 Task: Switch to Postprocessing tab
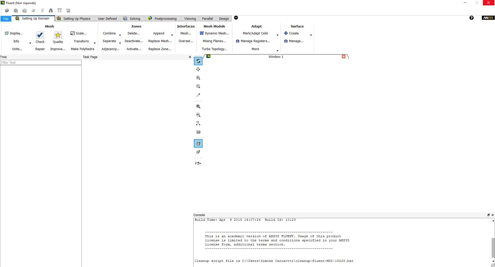(163, 19)
